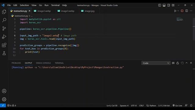This screenshot has height=110, width=195.
Task: Open the Code output channel dropdown
Action: click(156, 63)
